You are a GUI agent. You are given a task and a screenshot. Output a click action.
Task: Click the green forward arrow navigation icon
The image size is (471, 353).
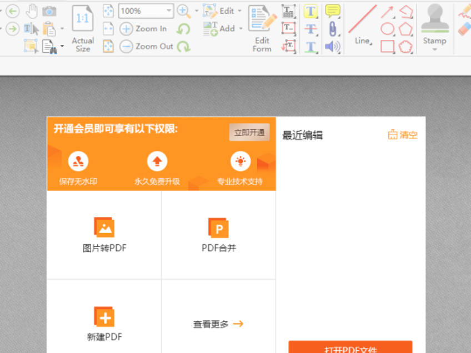pos(12,29)
